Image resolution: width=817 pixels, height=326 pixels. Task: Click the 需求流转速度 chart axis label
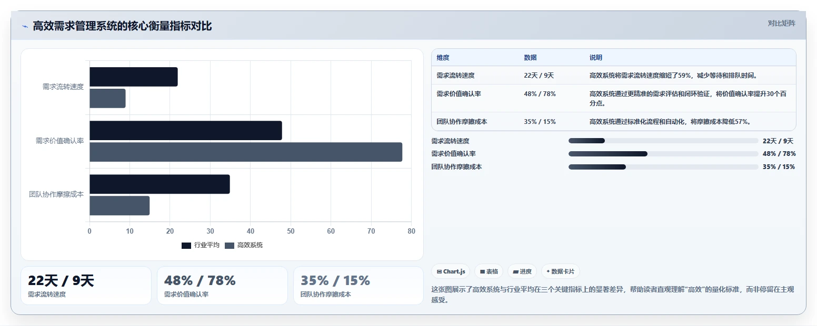coord(63,87)
